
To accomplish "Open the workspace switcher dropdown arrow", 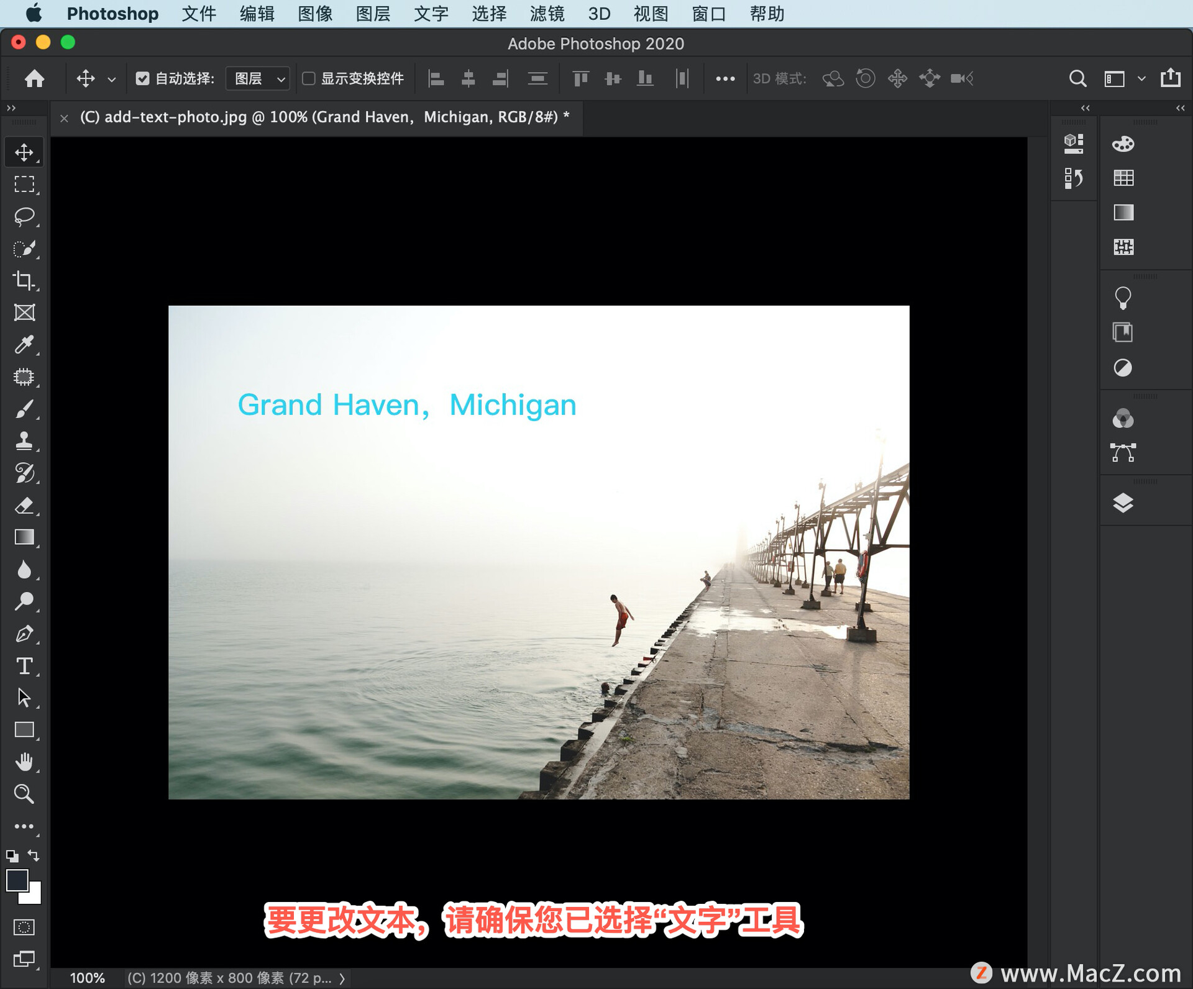I will click(x=1141, y=78).
